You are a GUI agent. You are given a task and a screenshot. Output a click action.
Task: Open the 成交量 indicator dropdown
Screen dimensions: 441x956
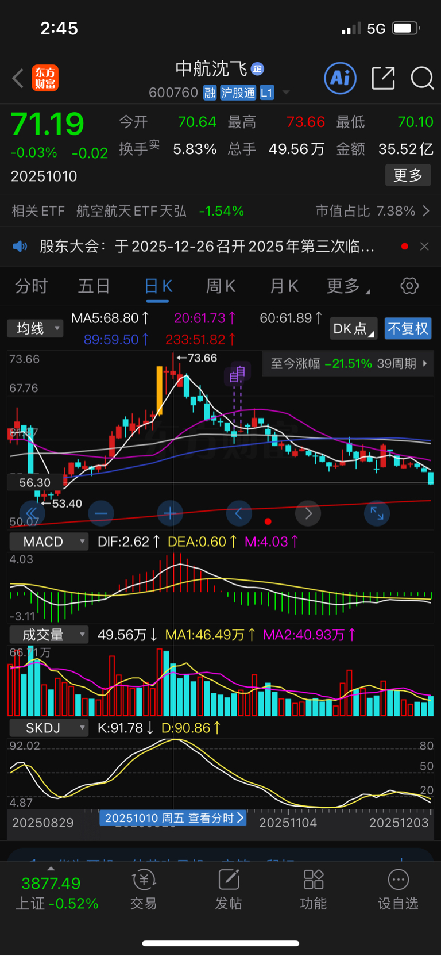pyautogui.click(x=48, y=635)
